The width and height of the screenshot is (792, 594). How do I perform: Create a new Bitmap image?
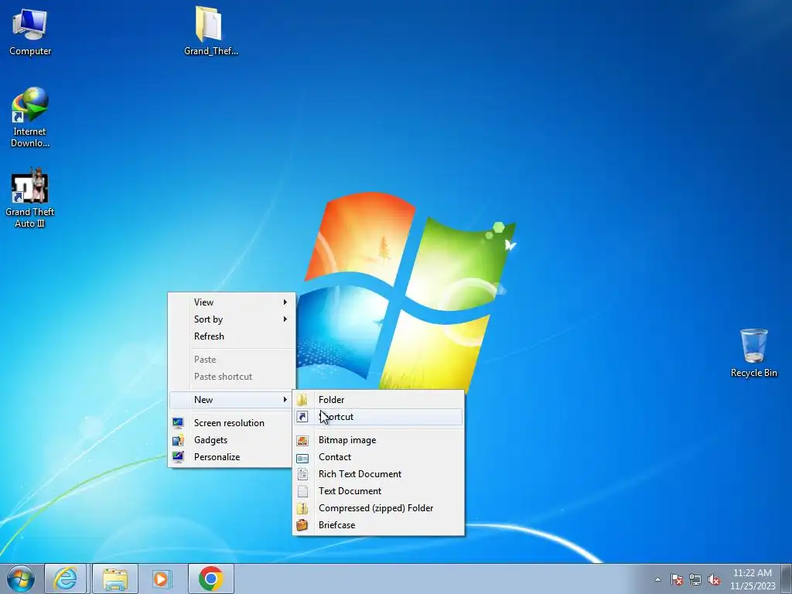pos(378,440)
